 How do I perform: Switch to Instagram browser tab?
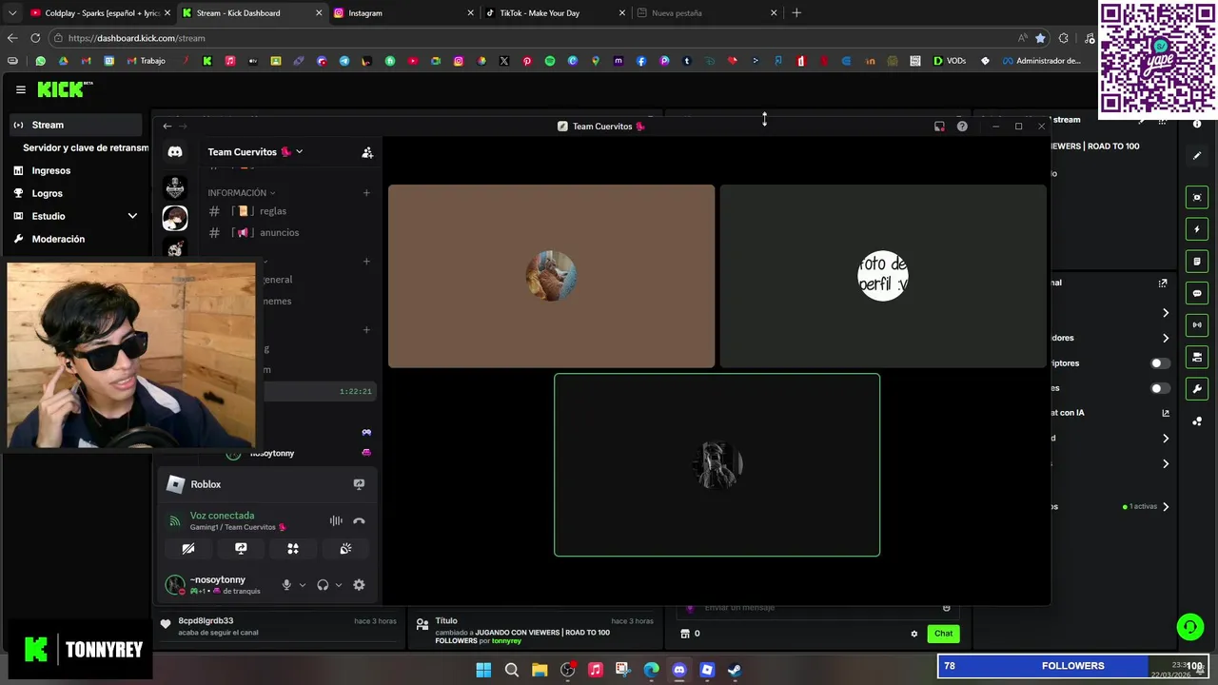403,13
